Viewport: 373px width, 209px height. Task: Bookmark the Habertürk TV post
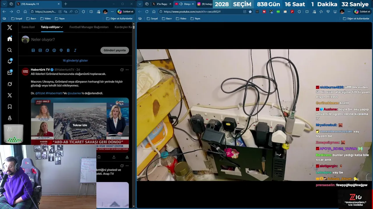point(99,157)
